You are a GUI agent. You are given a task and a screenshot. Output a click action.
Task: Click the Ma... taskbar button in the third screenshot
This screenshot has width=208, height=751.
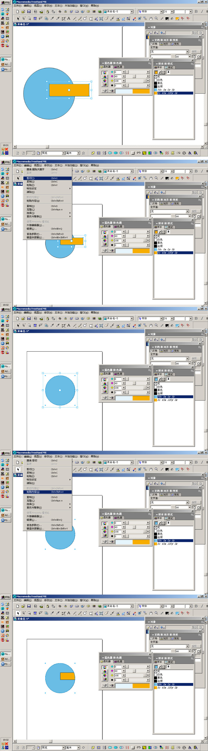(x=6, y=367)
